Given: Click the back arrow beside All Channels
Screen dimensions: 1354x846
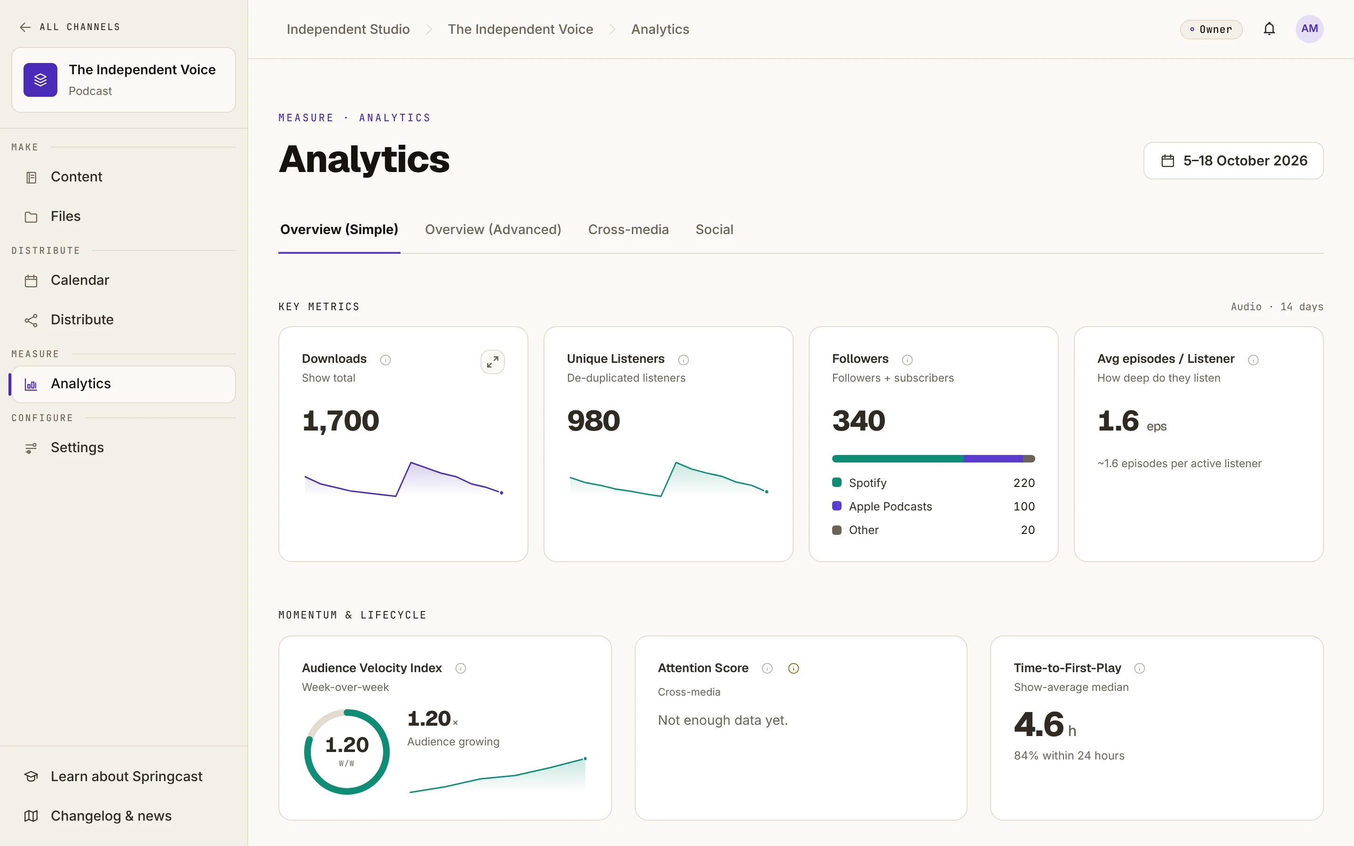Looking at the screenshot, I should [x=25, y=27].
